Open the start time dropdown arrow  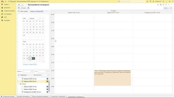tap(32, 71)
